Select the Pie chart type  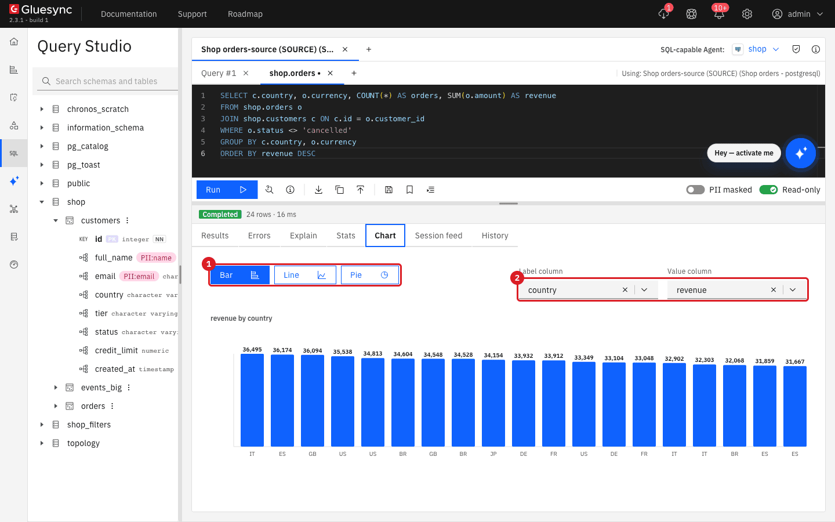point(369,275)
